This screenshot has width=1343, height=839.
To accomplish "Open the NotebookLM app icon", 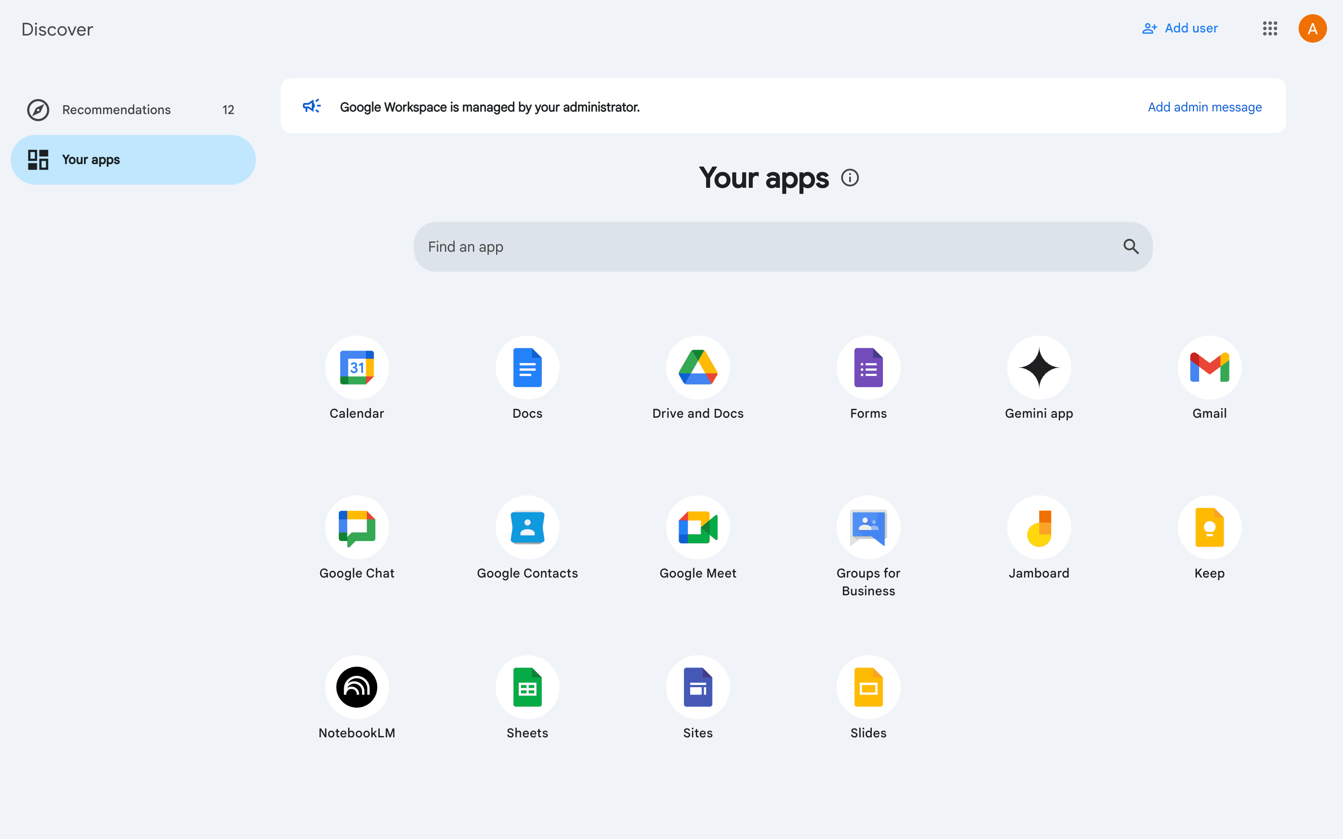I will click(x=357, y=687).
